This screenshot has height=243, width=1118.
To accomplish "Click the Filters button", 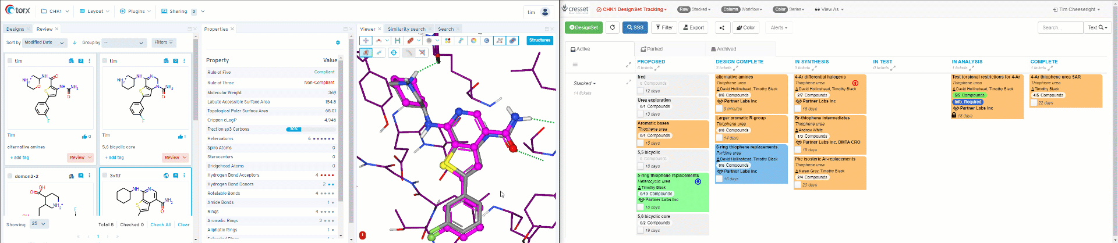I will coord(164,42).
